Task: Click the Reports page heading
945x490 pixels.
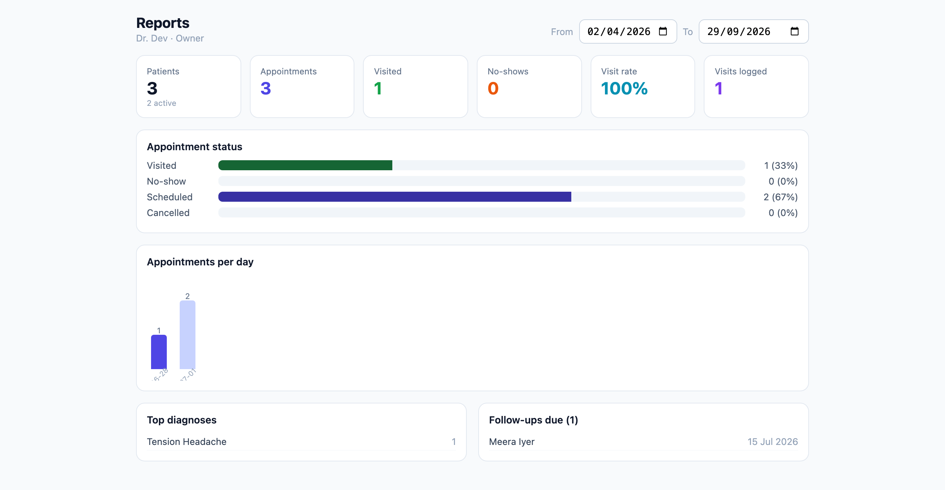Action: 163,23
